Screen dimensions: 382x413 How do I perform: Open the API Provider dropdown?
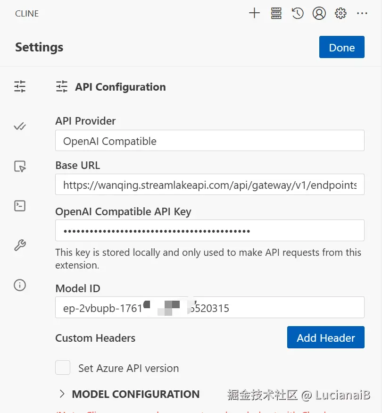[x=209, y=141]
